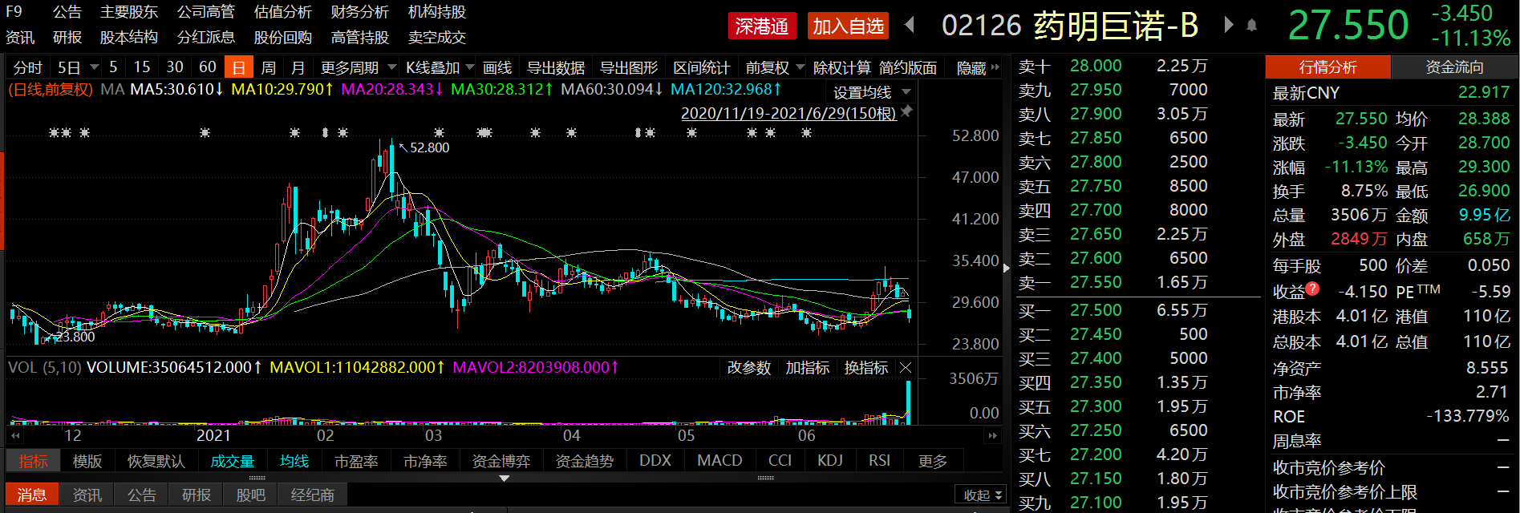The width and height of the screenshot is (1520, 513).
Task: Close the VOL indicator panel with X
Action: 906,368
